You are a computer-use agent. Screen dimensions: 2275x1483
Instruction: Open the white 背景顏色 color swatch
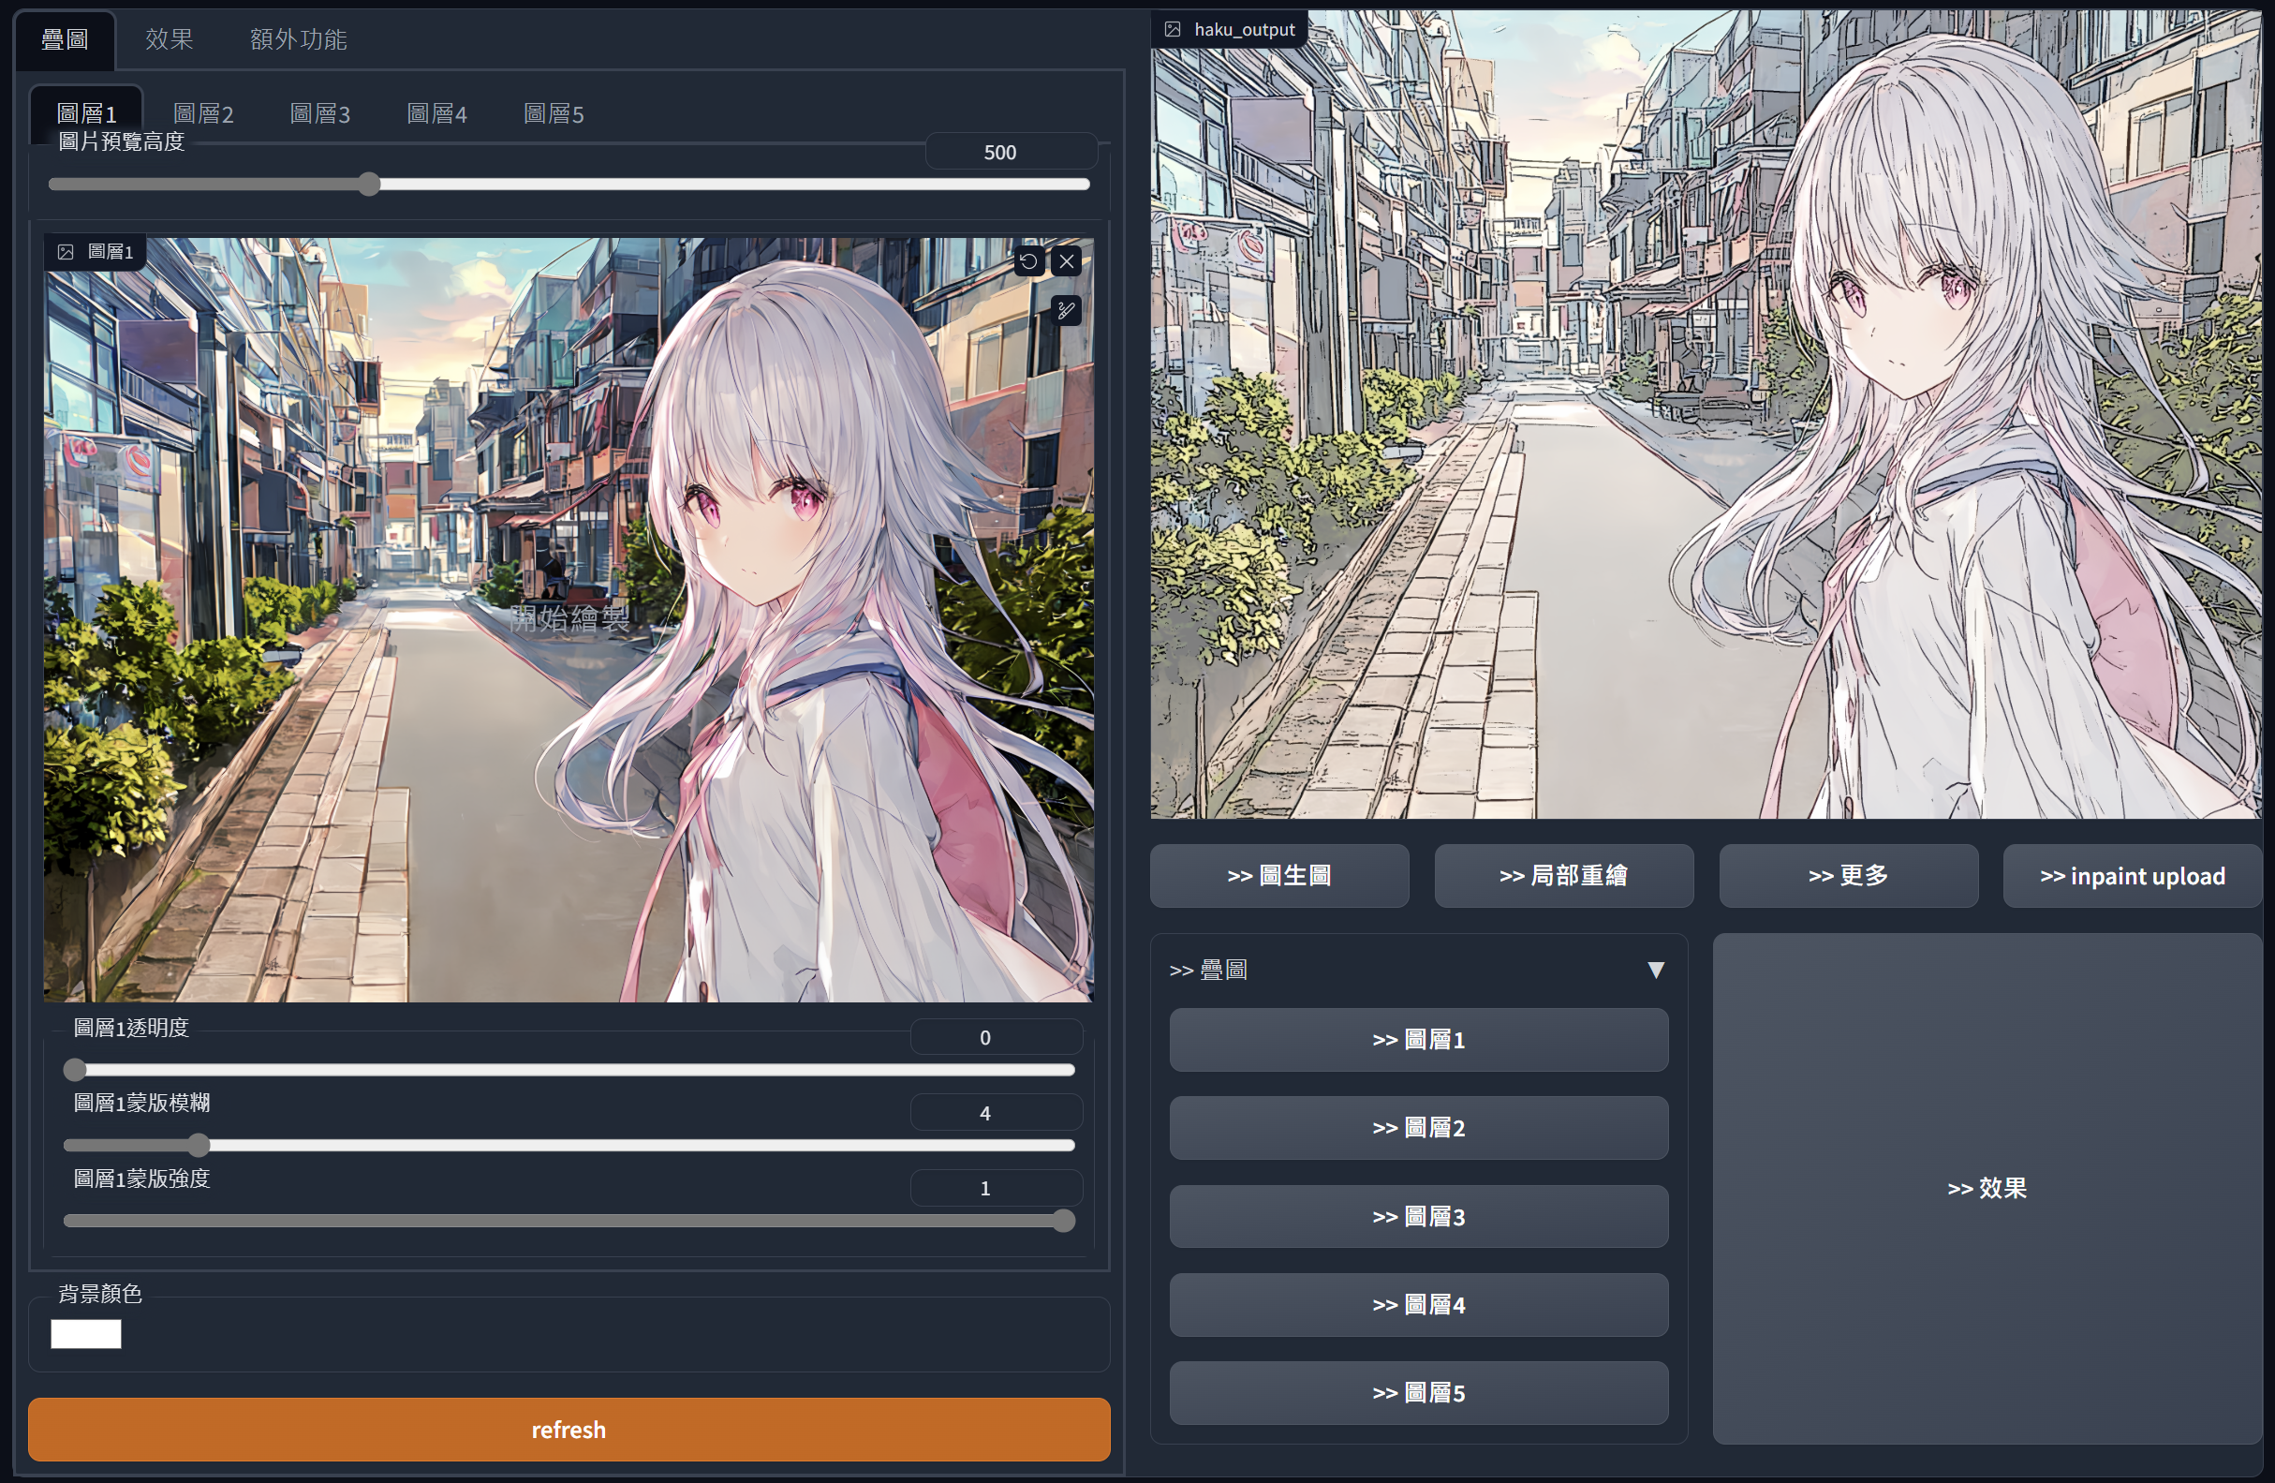point(86,1334)
